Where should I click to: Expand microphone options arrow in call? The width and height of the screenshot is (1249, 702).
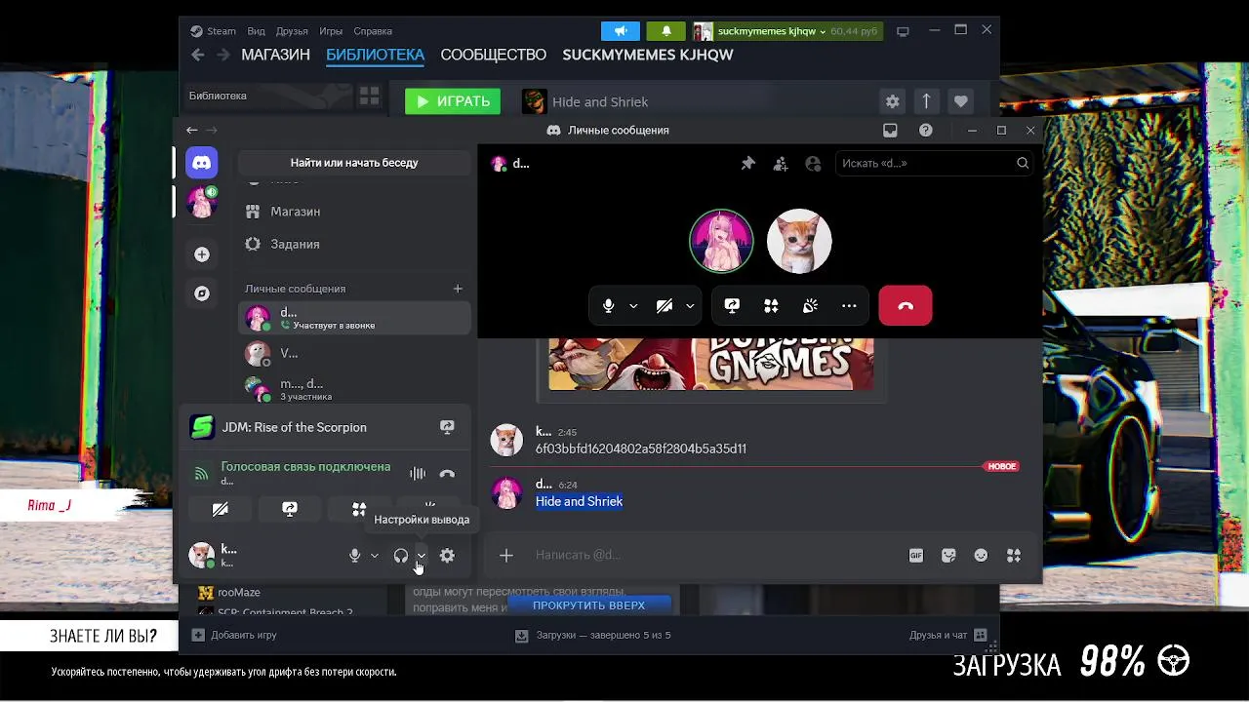[633, 306]
